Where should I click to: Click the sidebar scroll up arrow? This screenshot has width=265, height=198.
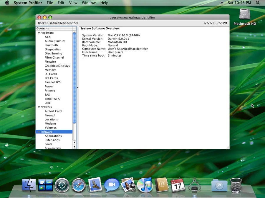coord(74,143)
